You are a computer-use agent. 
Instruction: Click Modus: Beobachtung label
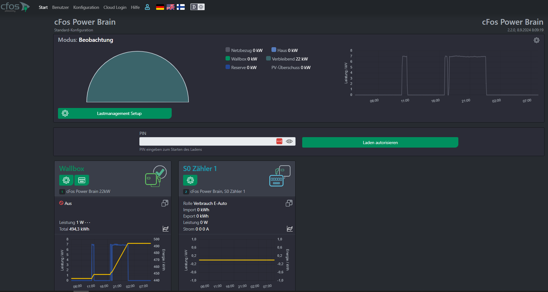pos(86,40)
